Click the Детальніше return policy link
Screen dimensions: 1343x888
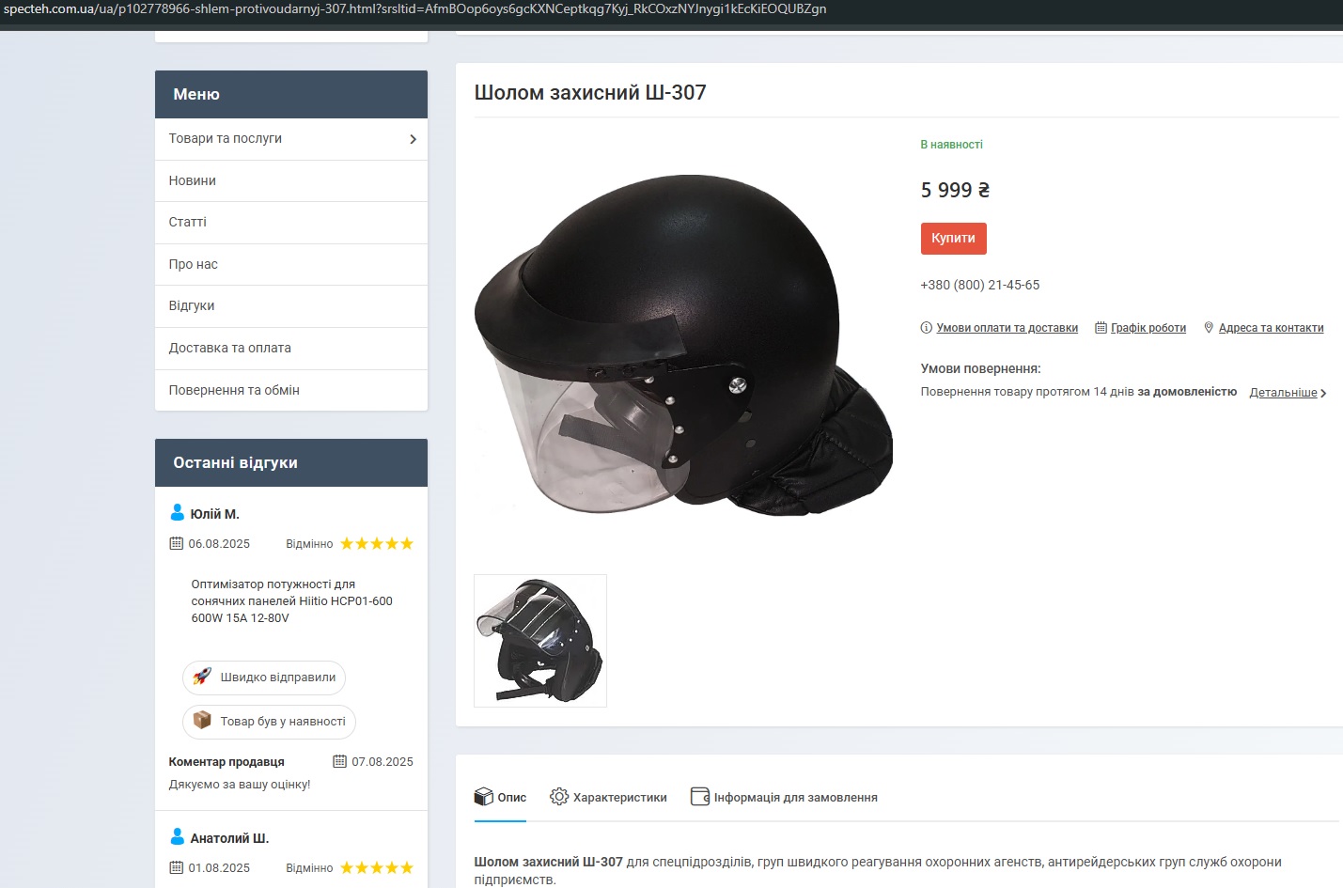pyautogui.click(x=1283, y=393)
